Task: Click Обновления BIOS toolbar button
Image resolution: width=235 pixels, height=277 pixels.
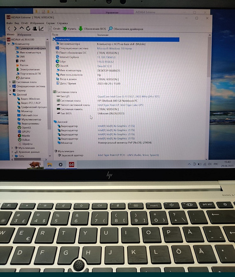Action: pyautogui.click(x=92, y=29)
